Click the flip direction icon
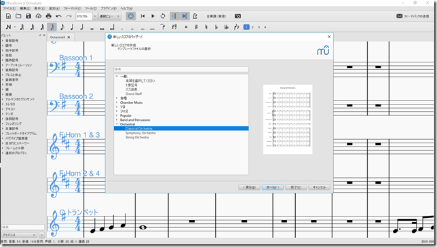 click(236, 27)
